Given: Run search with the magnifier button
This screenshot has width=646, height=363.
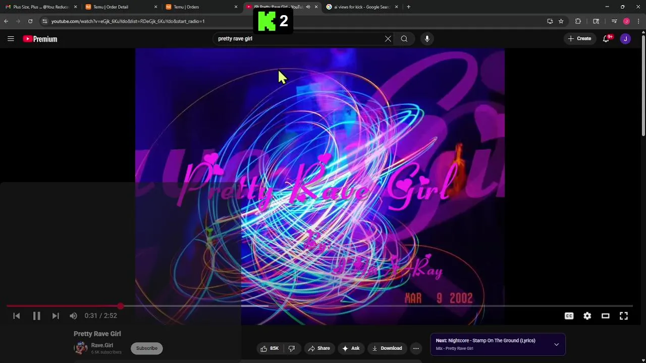Looking at the screenshot, I should (x=404, y=39).
